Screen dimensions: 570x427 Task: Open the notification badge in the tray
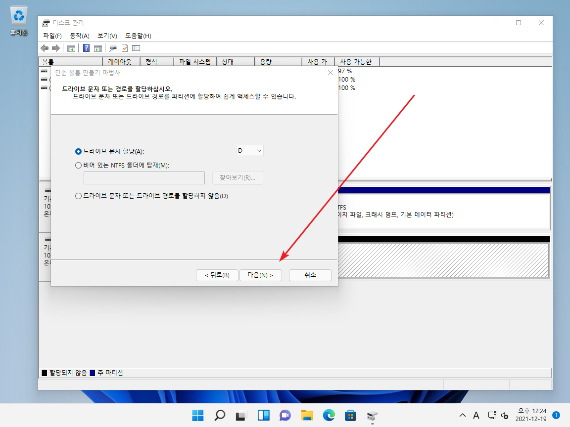(556, 415)
